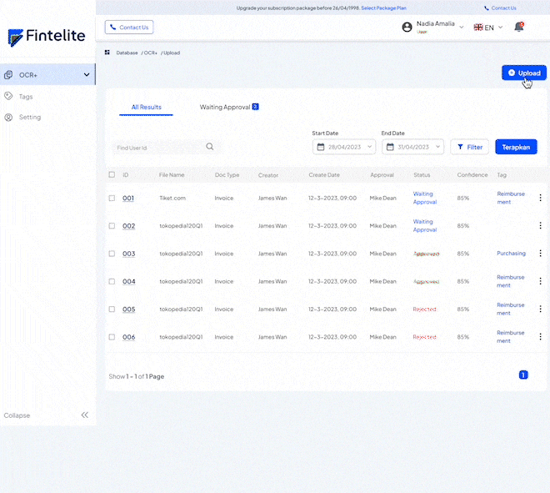Screen dimensions: 550x493
Task: Click the Fintelite logo
Action: point(47,37)
